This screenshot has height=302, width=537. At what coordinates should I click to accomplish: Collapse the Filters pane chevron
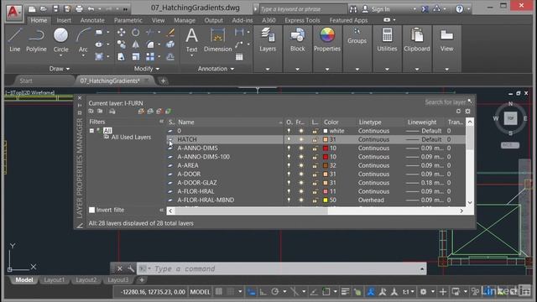coord(161,122)
